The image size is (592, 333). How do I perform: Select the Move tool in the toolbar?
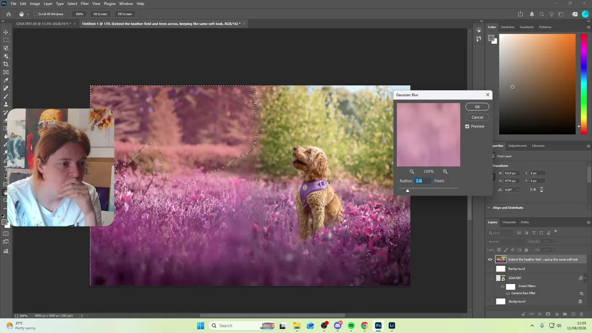pyautogui.click(x=6, y=32)
